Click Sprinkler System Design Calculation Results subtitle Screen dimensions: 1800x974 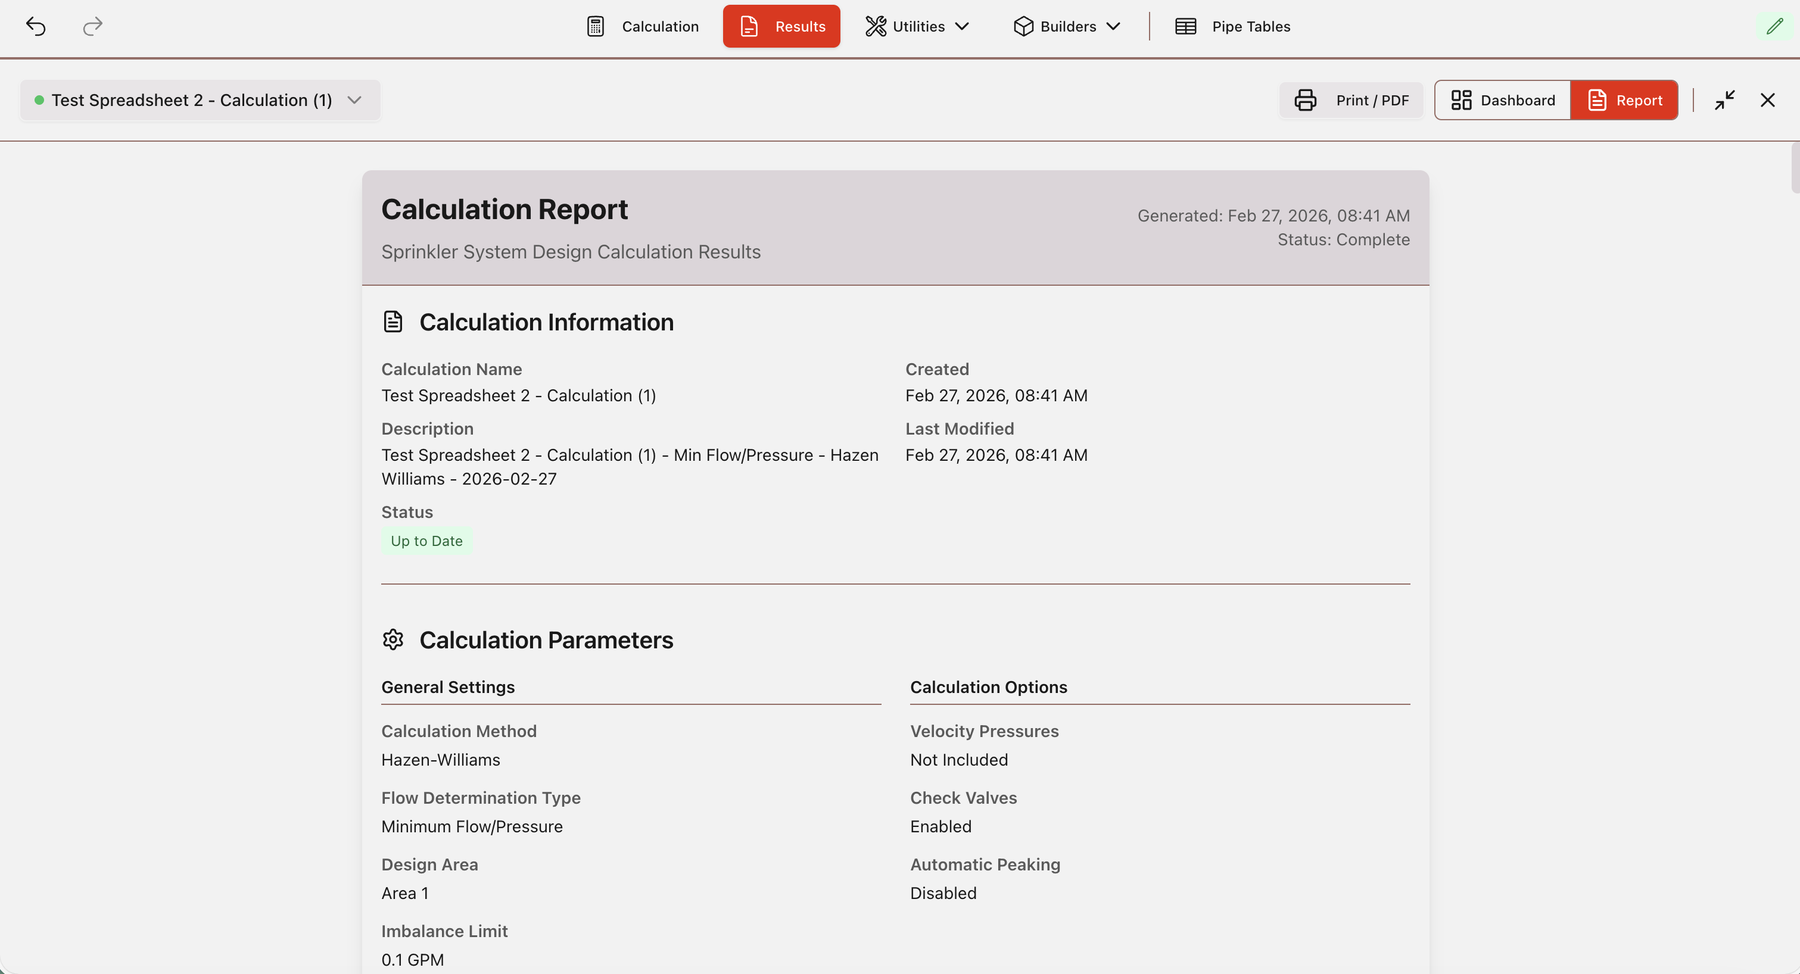[x=571, y=252]
